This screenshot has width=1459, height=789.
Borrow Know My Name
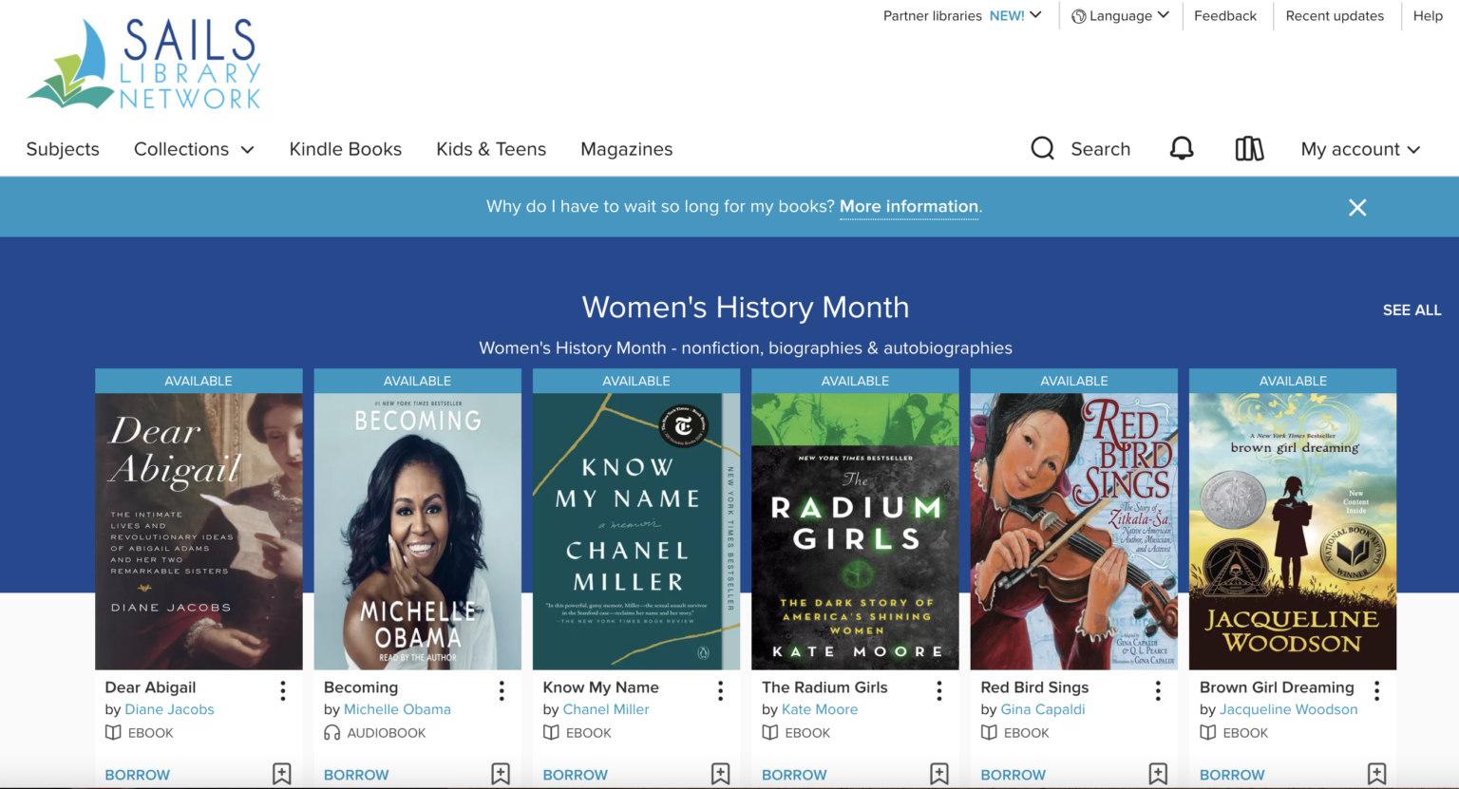point(576,775)
